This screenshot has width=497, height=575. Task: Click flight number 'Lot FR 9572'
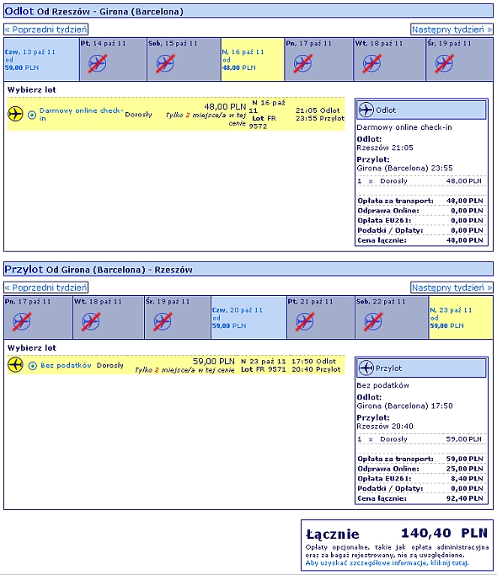click(x=263, y=122)
